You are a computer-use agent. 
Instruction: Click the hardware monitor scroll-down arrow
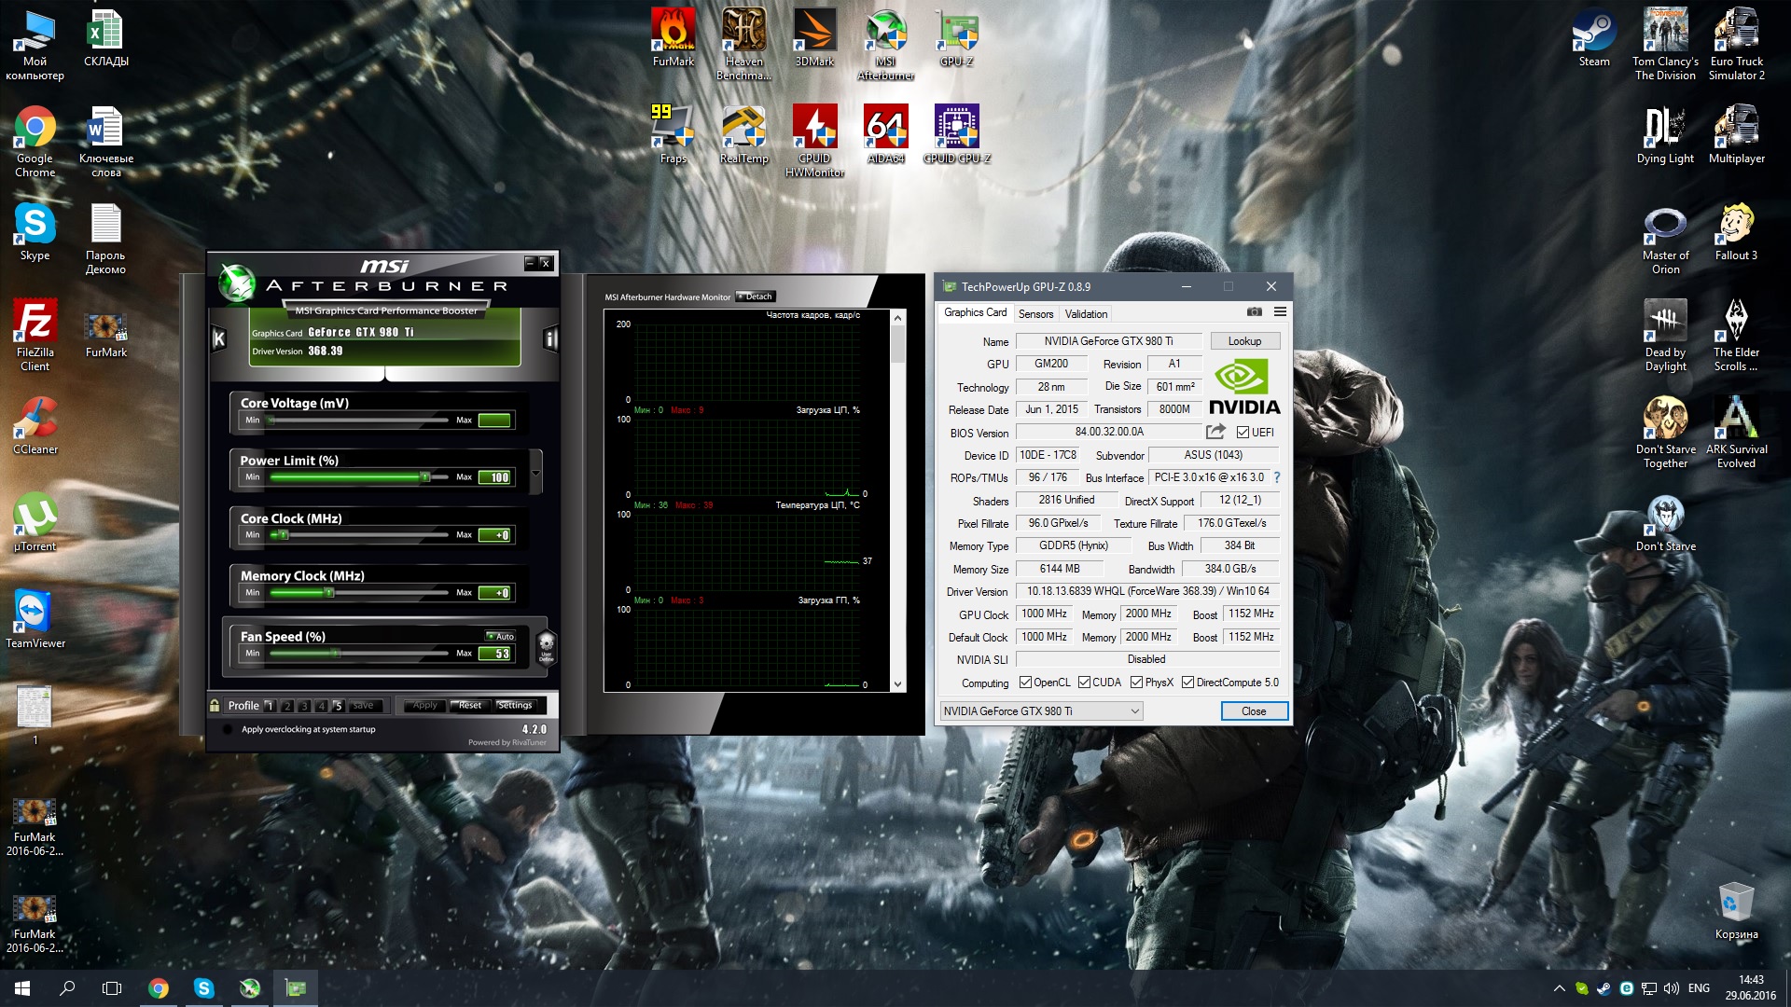coord(897,684)
